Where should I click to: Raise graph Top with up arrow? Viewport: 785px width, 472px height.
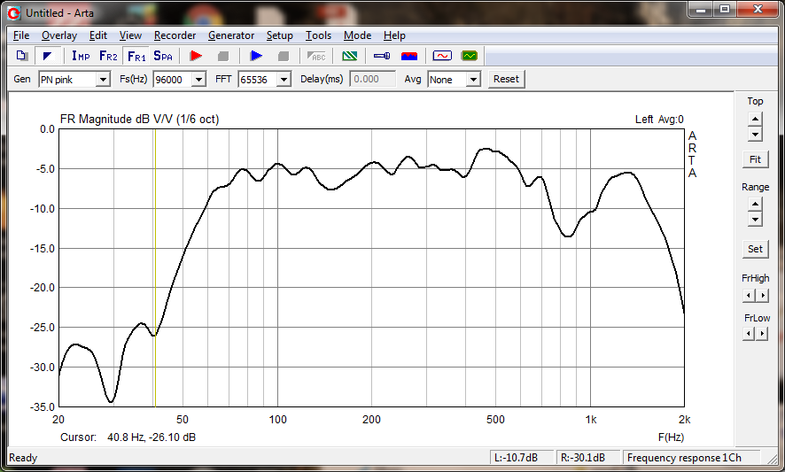755,120
